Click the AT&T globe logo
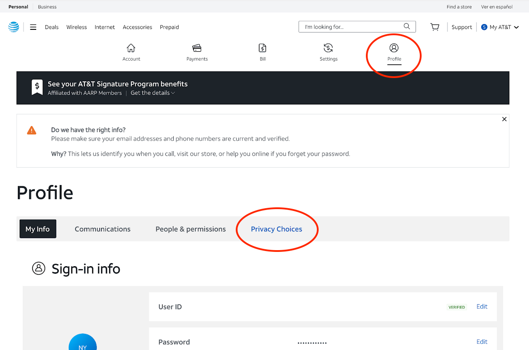 click(x=13, y=27)
